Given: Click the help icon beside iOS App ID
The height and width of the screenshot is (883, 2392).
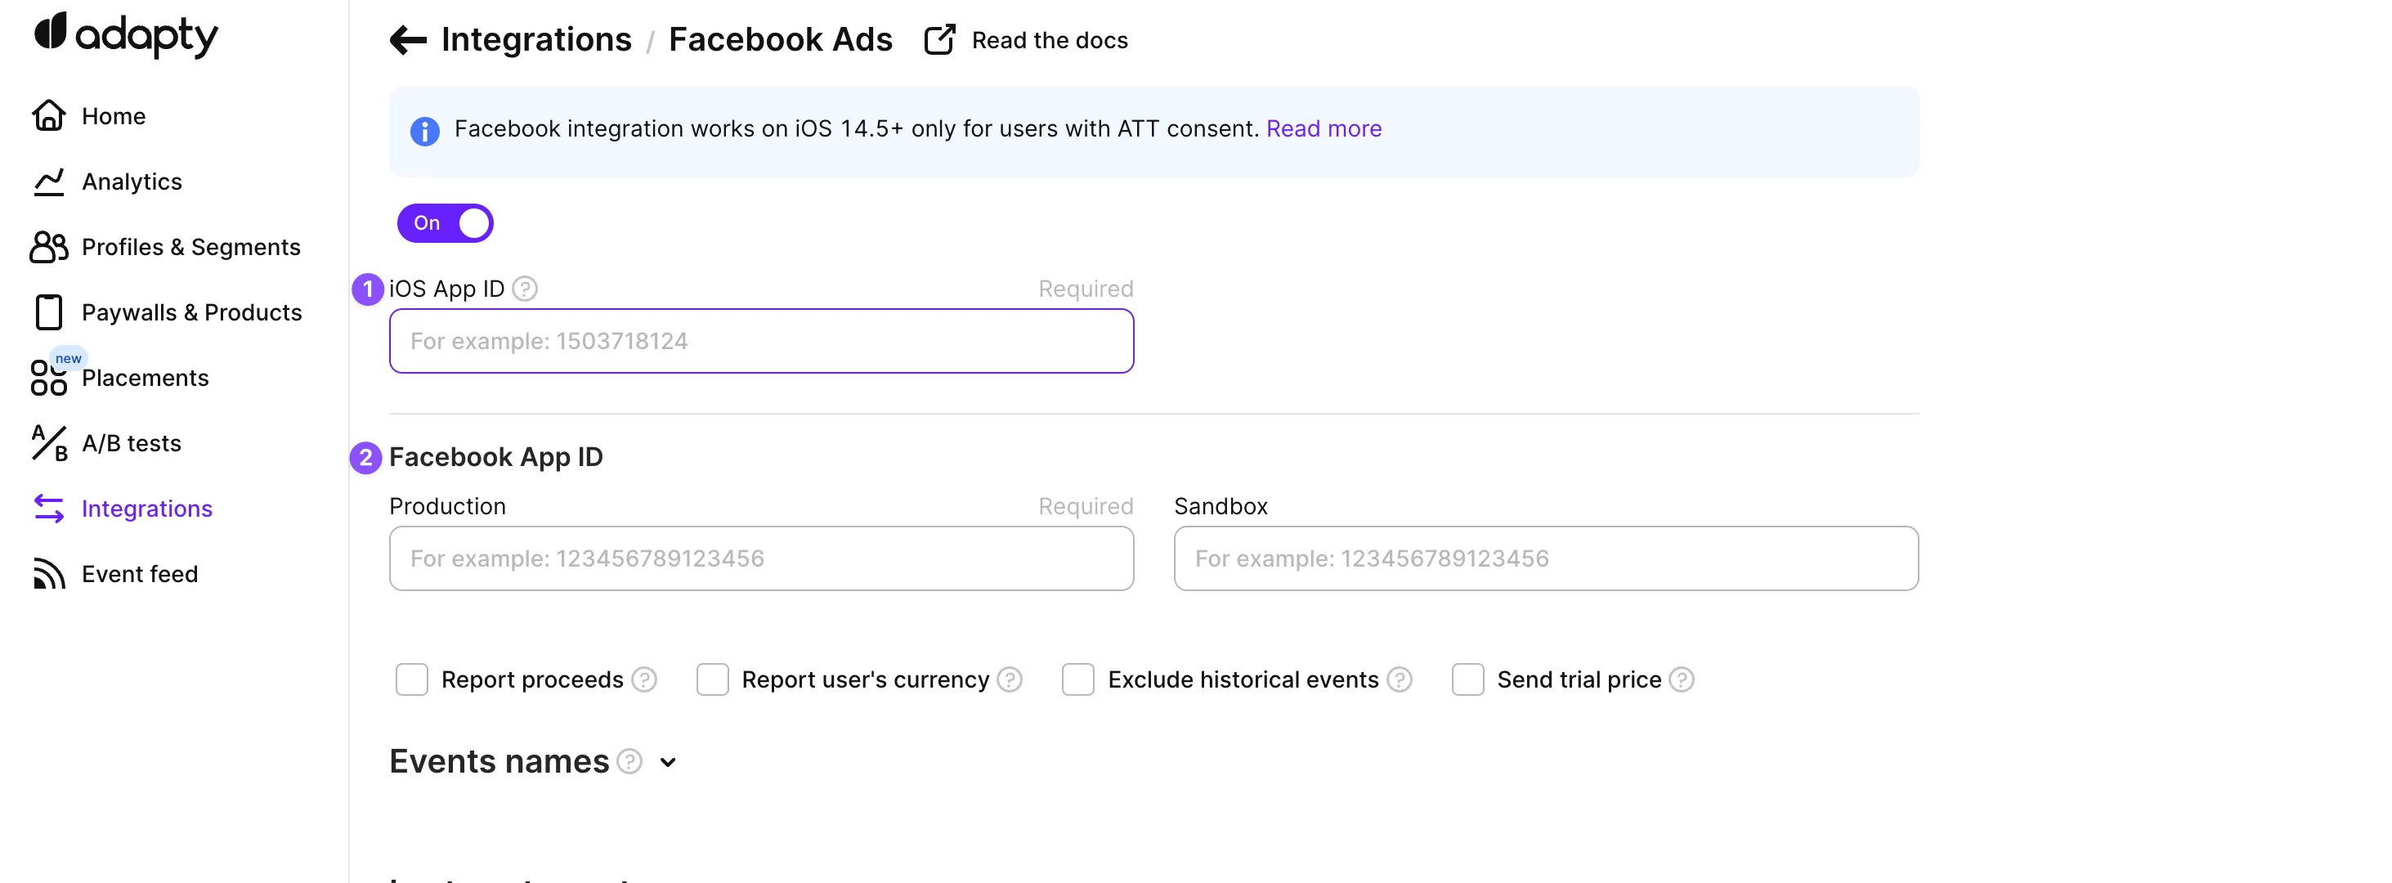Looking at the screenshot, I should (525, 289).
